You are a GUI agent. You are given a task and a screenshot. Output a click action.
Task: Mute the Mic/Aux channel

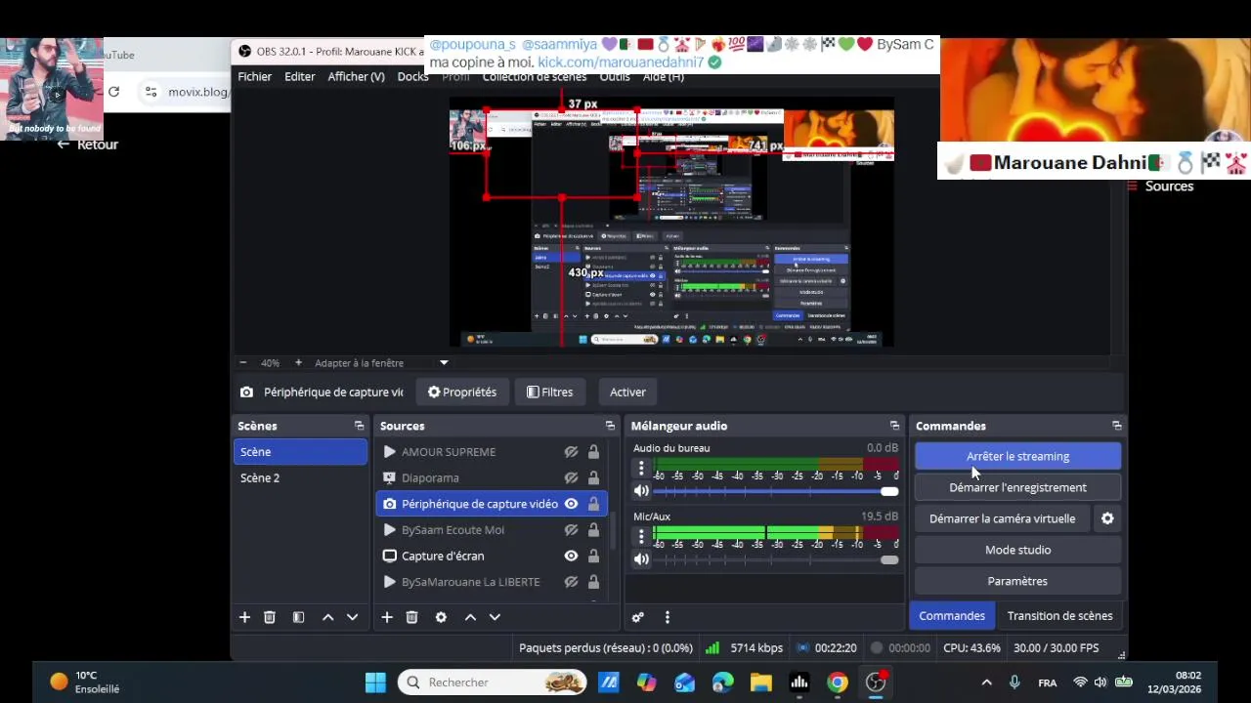(x=641, y=559)
